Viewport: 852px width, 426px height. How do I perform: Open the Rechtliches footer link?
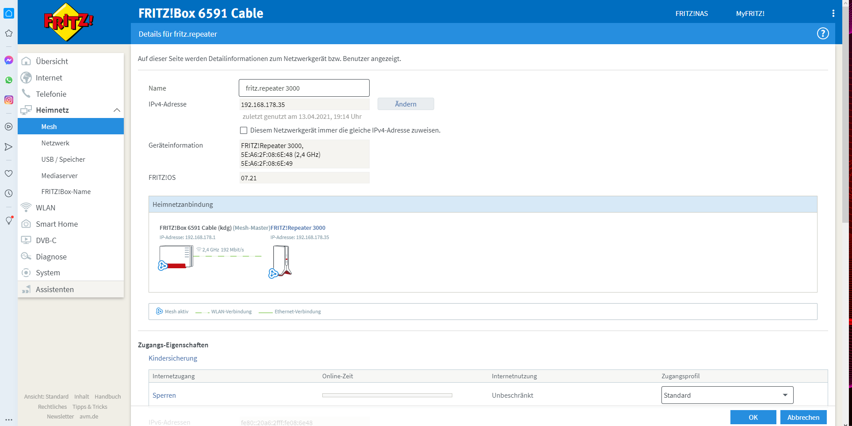[x=52, y=407]
